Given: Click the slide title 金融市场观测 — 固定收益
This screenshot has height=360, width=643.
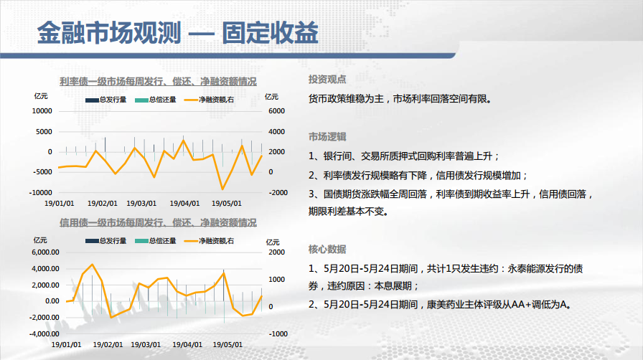Looking at the screenshot, I should (177, 34).
